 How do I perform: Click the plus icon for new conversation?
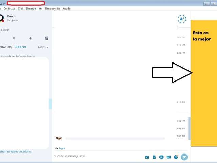(x=30, y=38)
